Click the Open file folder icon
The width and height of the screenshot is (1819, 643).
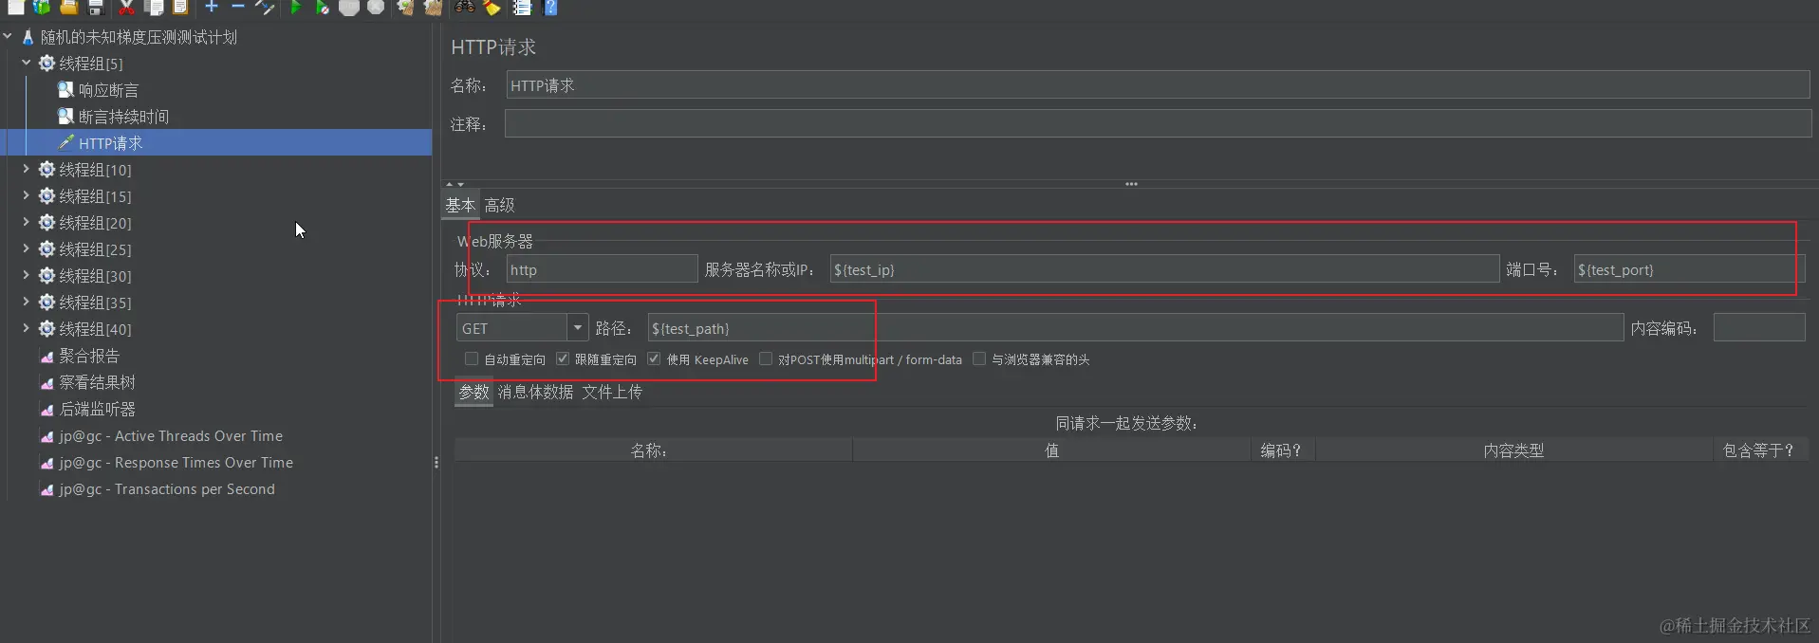tap(68, 7)
